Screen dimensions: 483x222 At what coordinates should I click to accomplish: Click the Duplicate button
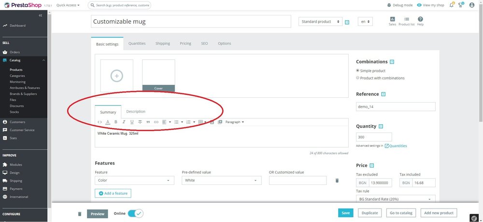point(370,213)
